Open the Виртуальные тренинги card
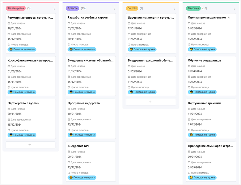The width and height of the screenshot is (241, 185). pos(204,103)
